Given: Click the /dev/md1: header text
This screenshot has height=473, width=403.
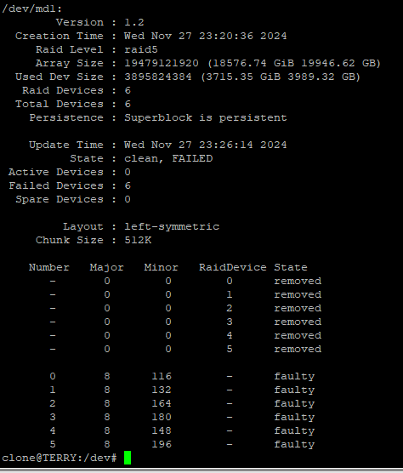Looking at the screenshot, I should tap(31, 9).
